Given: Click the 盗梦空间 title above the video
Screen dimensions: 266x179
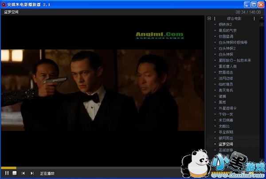Looking at the screenshot, I should coord(11,12).
